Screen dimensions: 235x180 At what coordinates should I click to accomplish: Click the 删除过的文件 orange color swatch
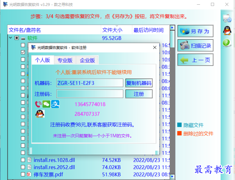coord(179,133)
